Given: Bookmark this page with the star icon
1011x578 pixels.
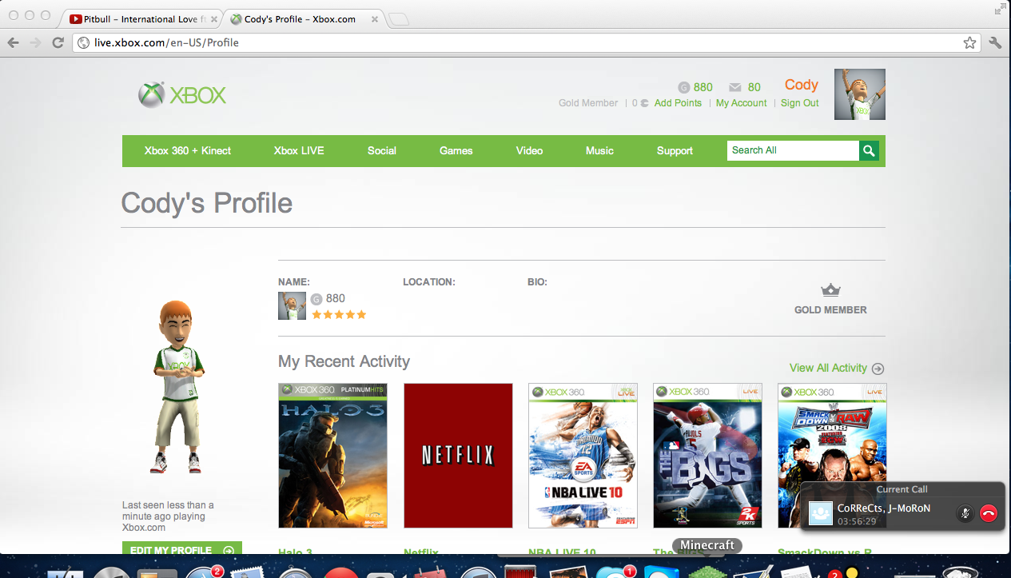Looking at the screenshot, I should tap(969, 43).
